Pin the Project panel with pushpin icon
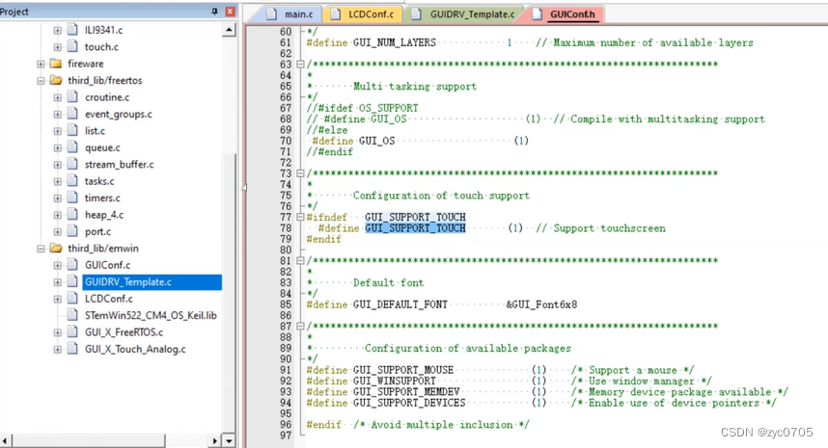The image size is (828, 448). [214, 11]
